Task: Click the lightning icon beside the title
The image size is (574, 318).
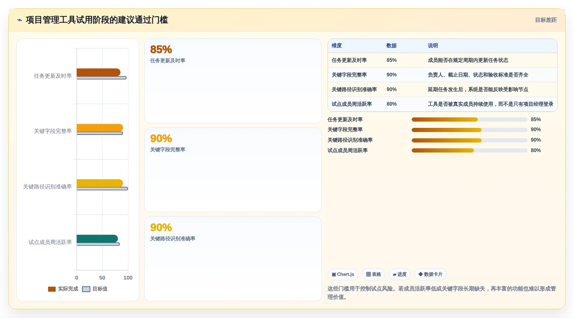Action: tap(20, 20)
